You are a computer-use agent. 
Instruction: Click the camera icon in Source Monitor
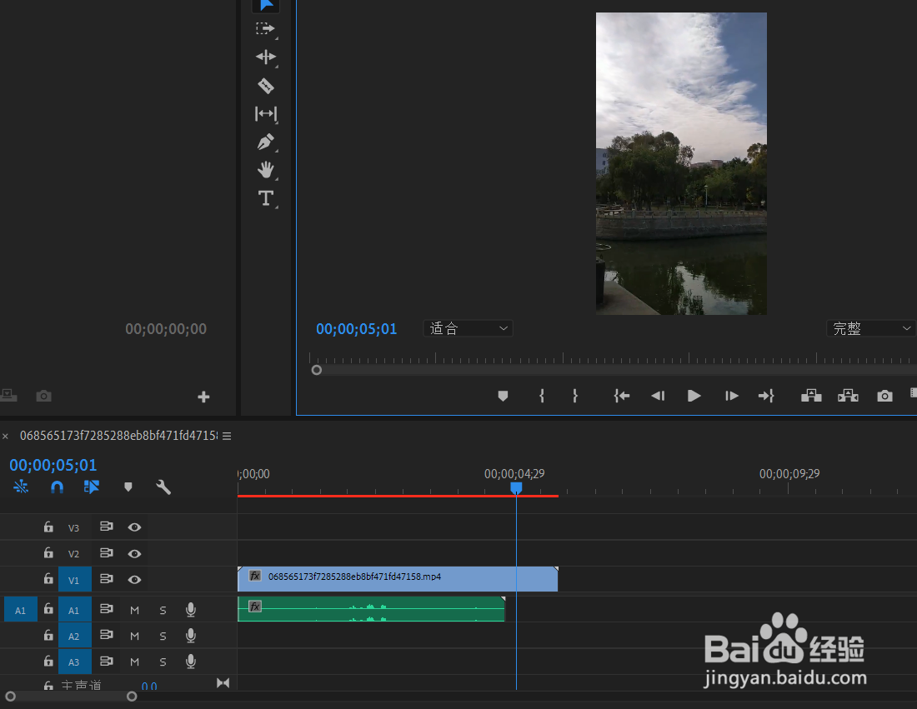pos(44,397)
